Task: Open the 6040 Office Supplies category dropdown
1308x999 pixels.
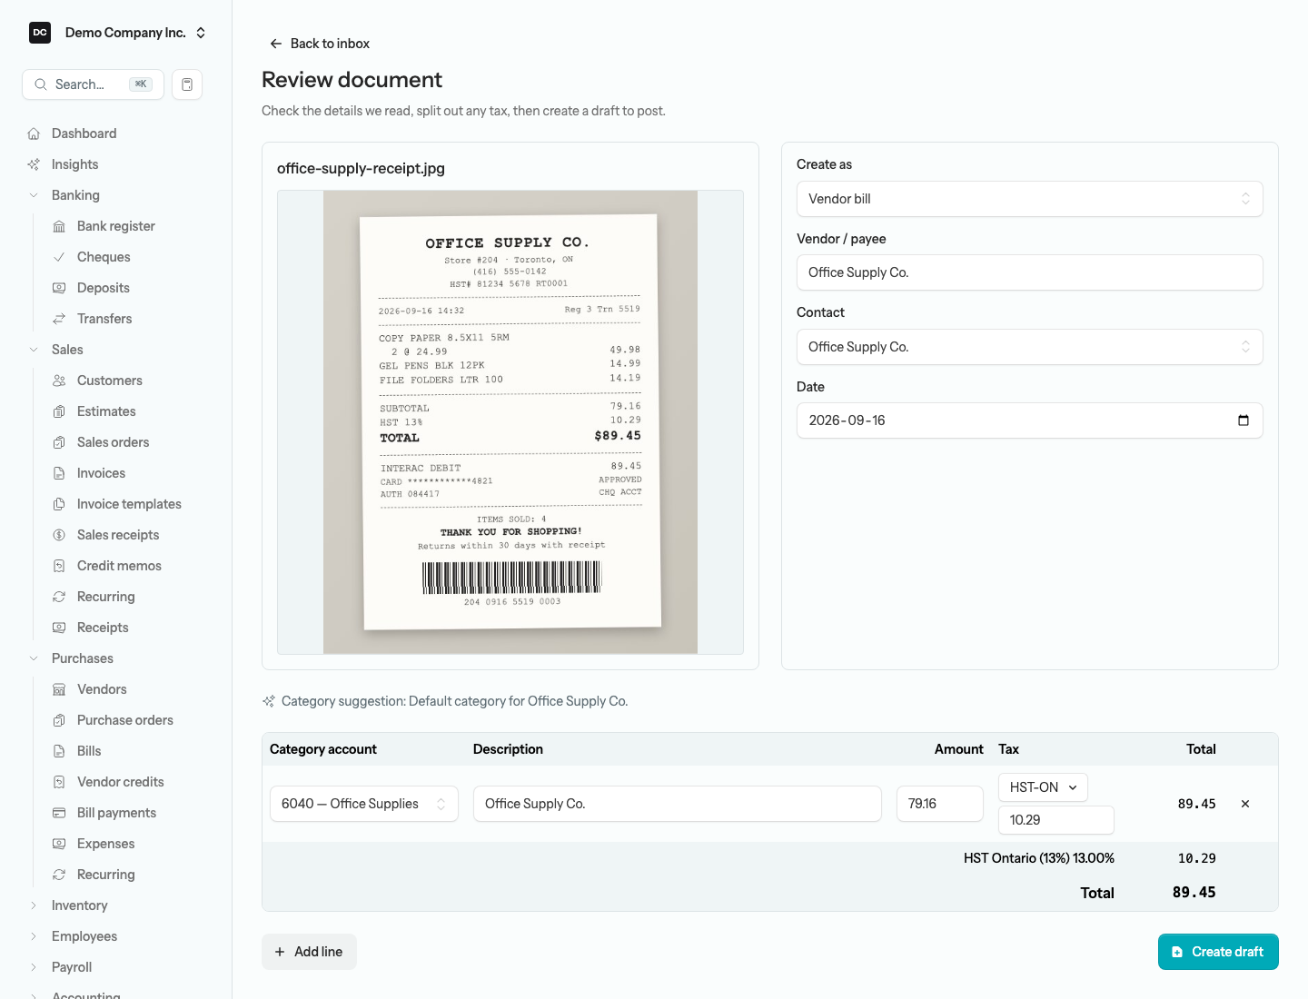Action: point(364,804)
